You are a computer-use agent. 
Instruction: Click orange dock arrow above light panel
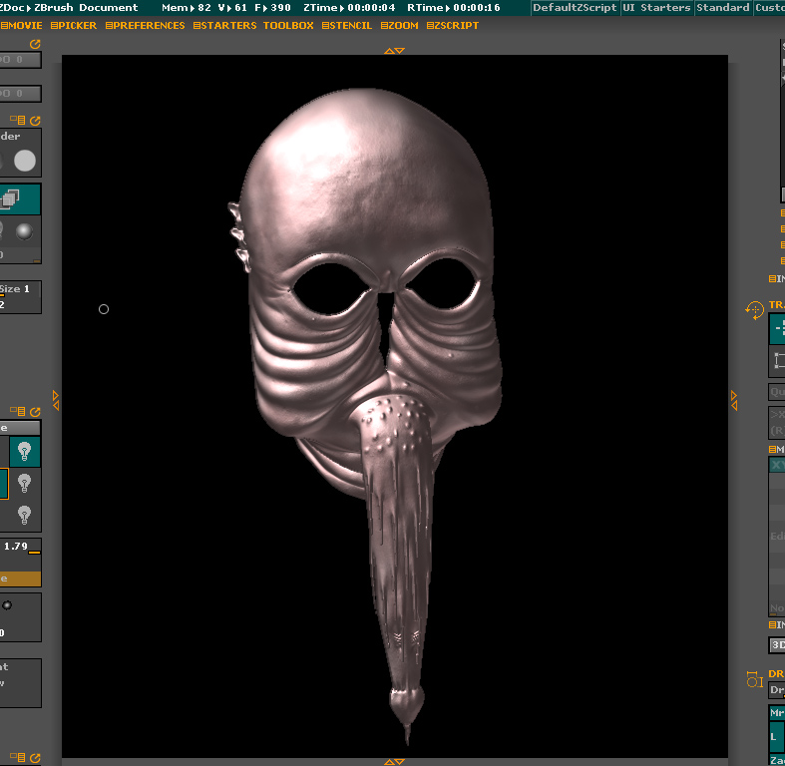click(35, 412)
